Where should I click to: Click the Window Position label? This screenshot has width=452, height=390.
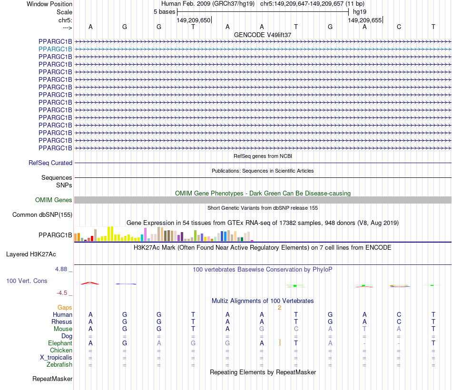click(49, 4)
